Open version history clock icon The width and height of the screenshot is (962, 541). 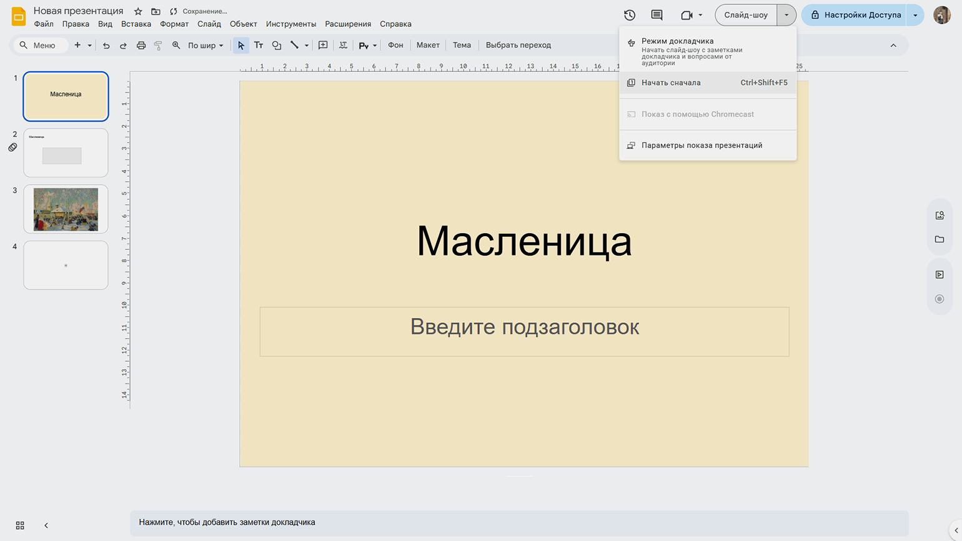[630, 15]
